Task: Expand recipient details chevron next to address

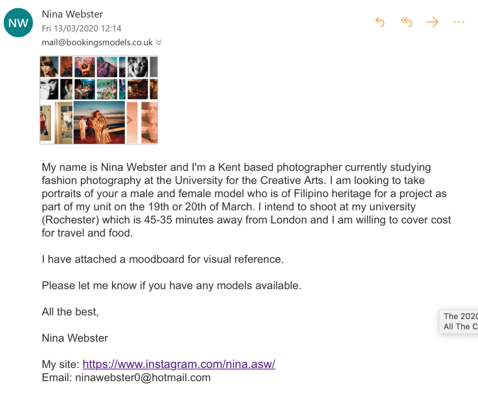Action: click(159, 42)
